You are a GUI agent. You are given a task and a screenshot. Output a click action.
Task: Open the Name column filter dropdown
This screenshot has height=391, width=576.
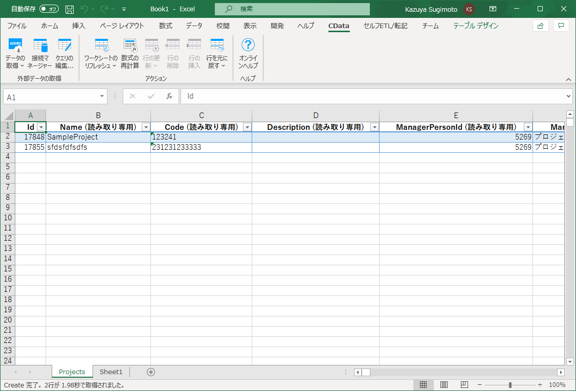tap(146, 127)
